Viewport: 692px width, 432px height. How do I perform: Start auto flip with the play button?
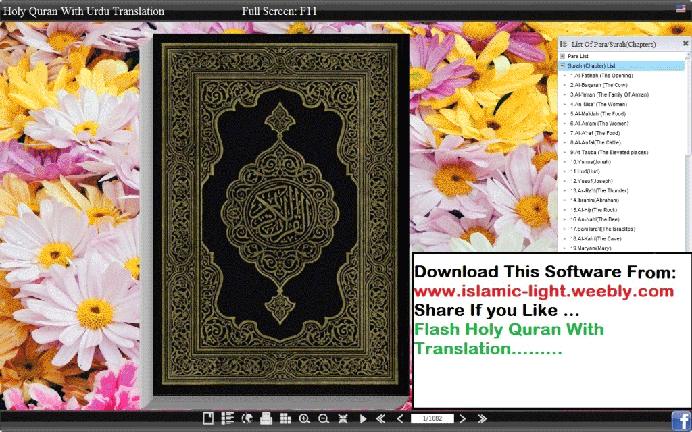[363, 418]
